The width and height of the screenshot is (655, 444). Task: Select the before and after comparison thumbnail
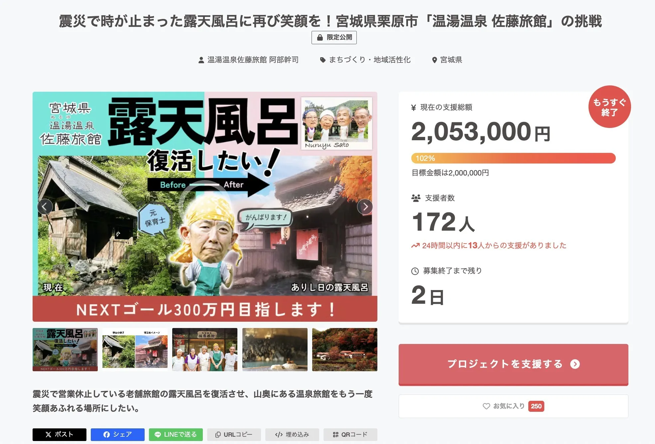[135, 350]
